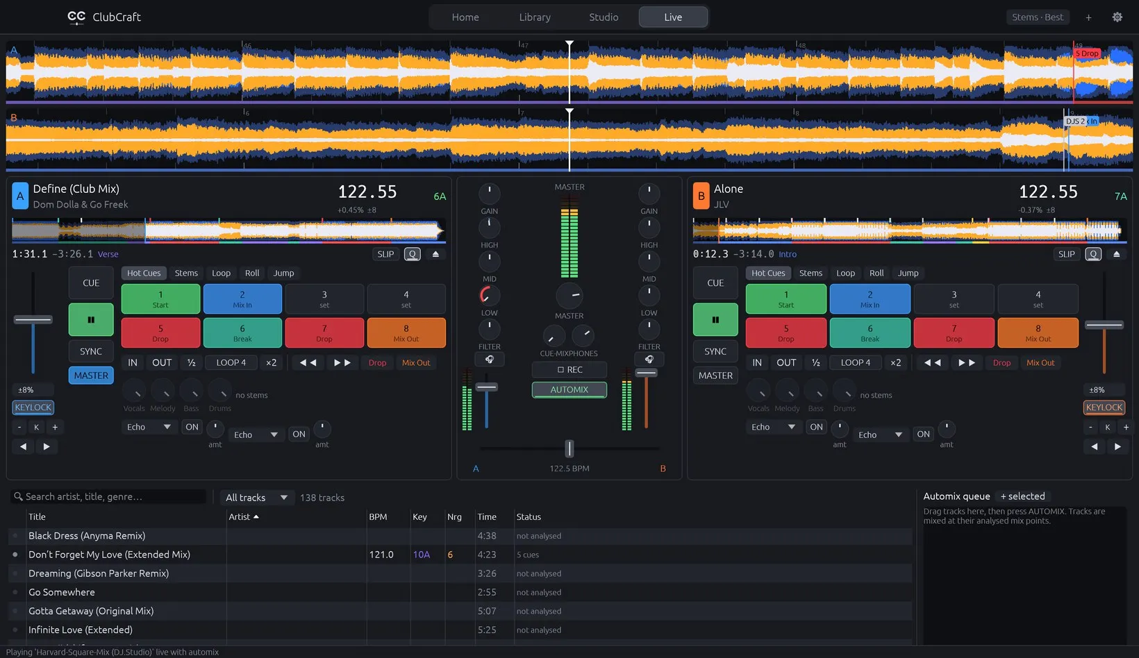Open the Stems · Best quality selector
The height and width of the screenshot is (658, 1139).
[1038, 17]
